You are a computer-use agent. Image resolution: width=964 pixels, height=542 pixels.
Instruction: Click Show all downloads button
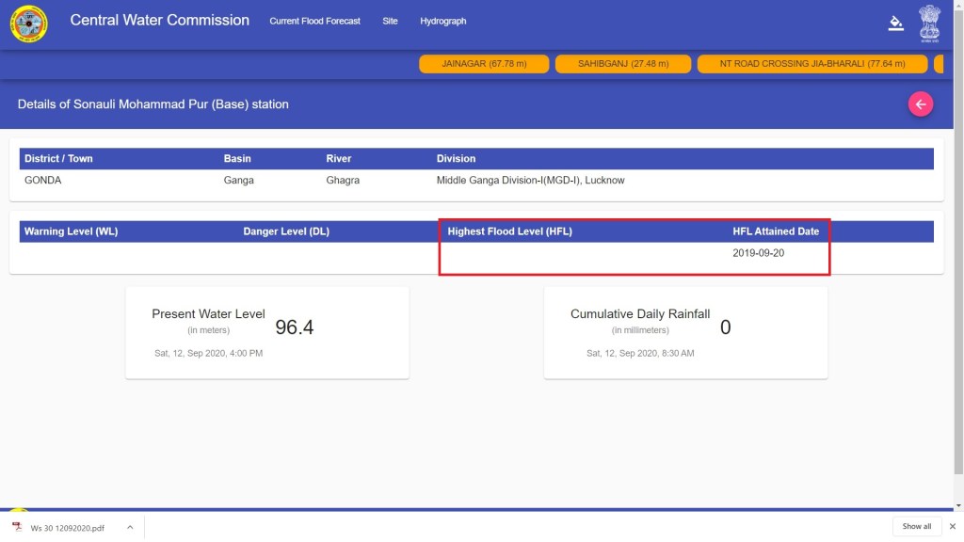tap(916, 526)
